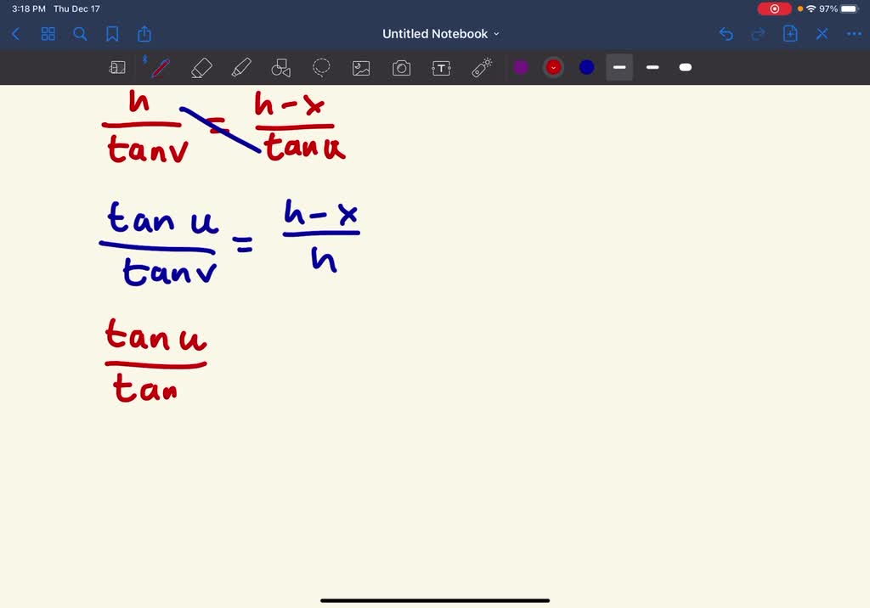Open the page thumbnails overview
The width and height of the screenshot is (870, 608).
coord(48,34)
